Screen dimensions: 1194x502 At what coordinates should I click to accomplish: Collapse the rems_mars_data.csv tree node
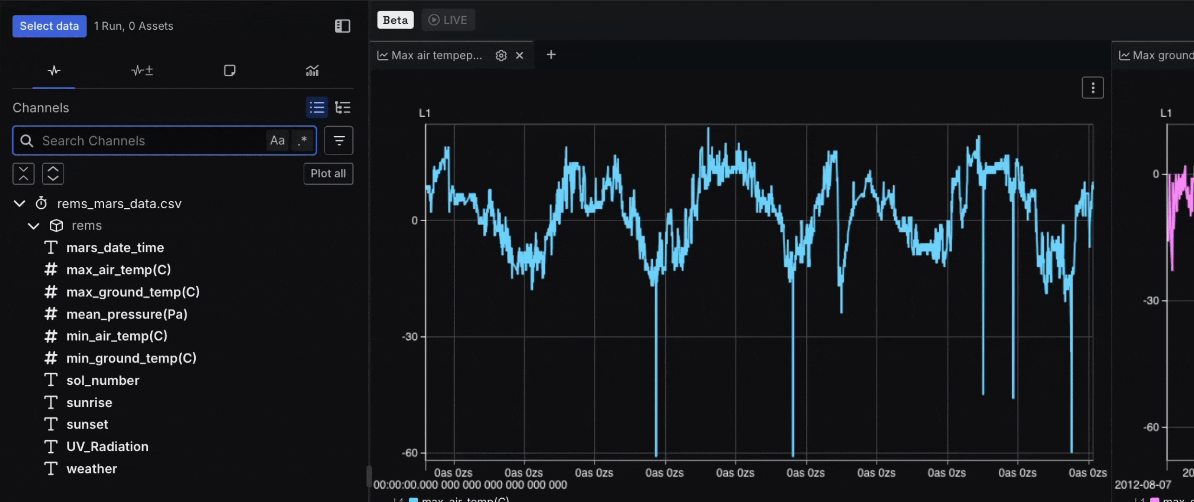pos(20,204)
